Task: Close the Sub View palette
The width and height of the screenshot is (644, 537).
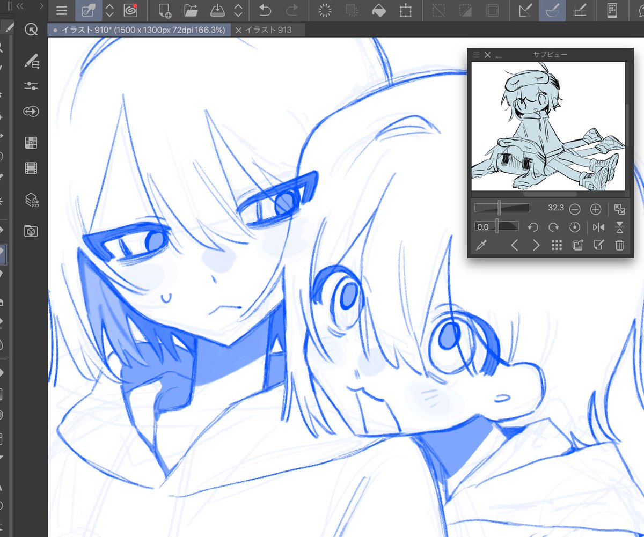Action: (487, 55)
